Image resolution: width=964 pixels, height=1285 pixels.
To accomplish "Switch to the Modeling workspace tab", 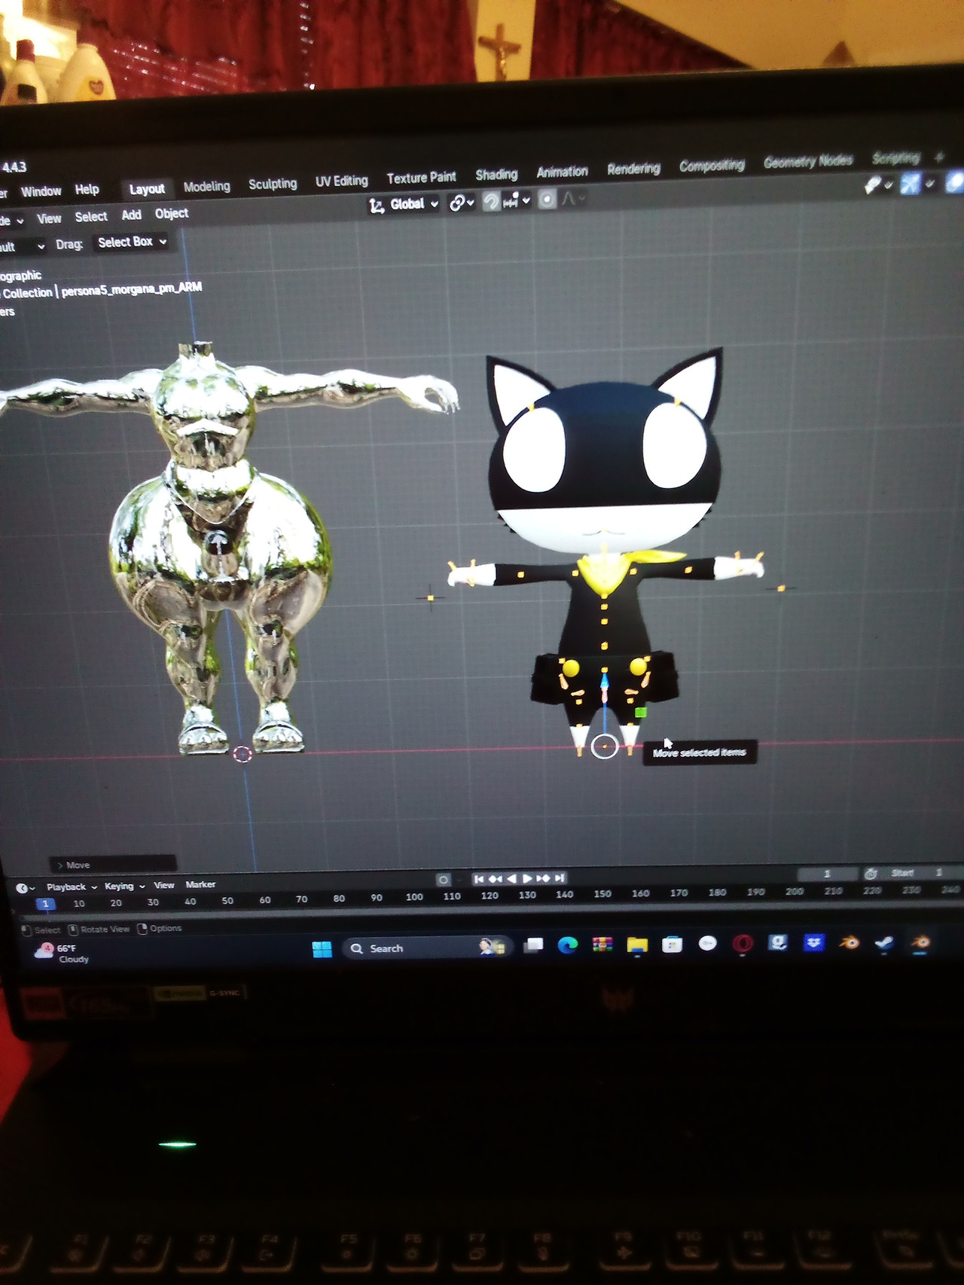I will [x=206, y=186].
